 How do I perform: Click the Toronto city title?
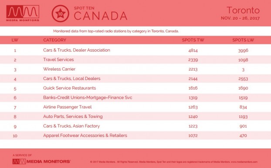tap(243, 10)
